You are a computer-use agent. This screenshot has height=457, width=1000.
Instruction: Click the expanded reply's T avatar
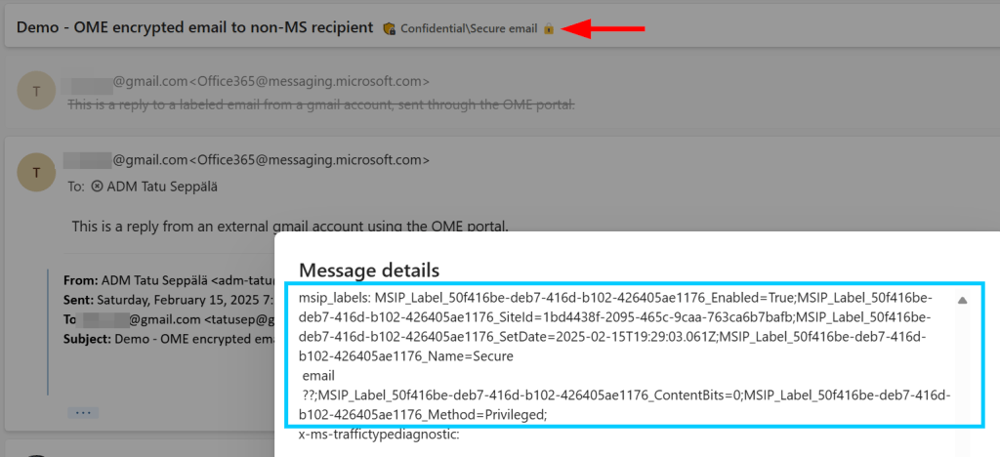point(37,172)
